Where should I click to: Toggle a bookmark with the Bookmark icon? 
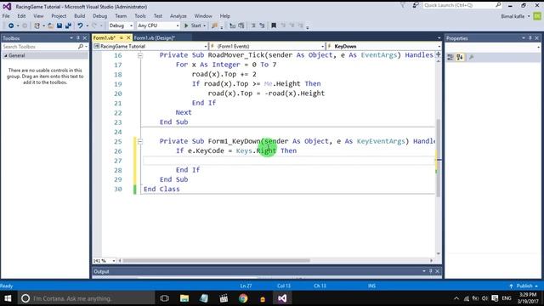274,25
